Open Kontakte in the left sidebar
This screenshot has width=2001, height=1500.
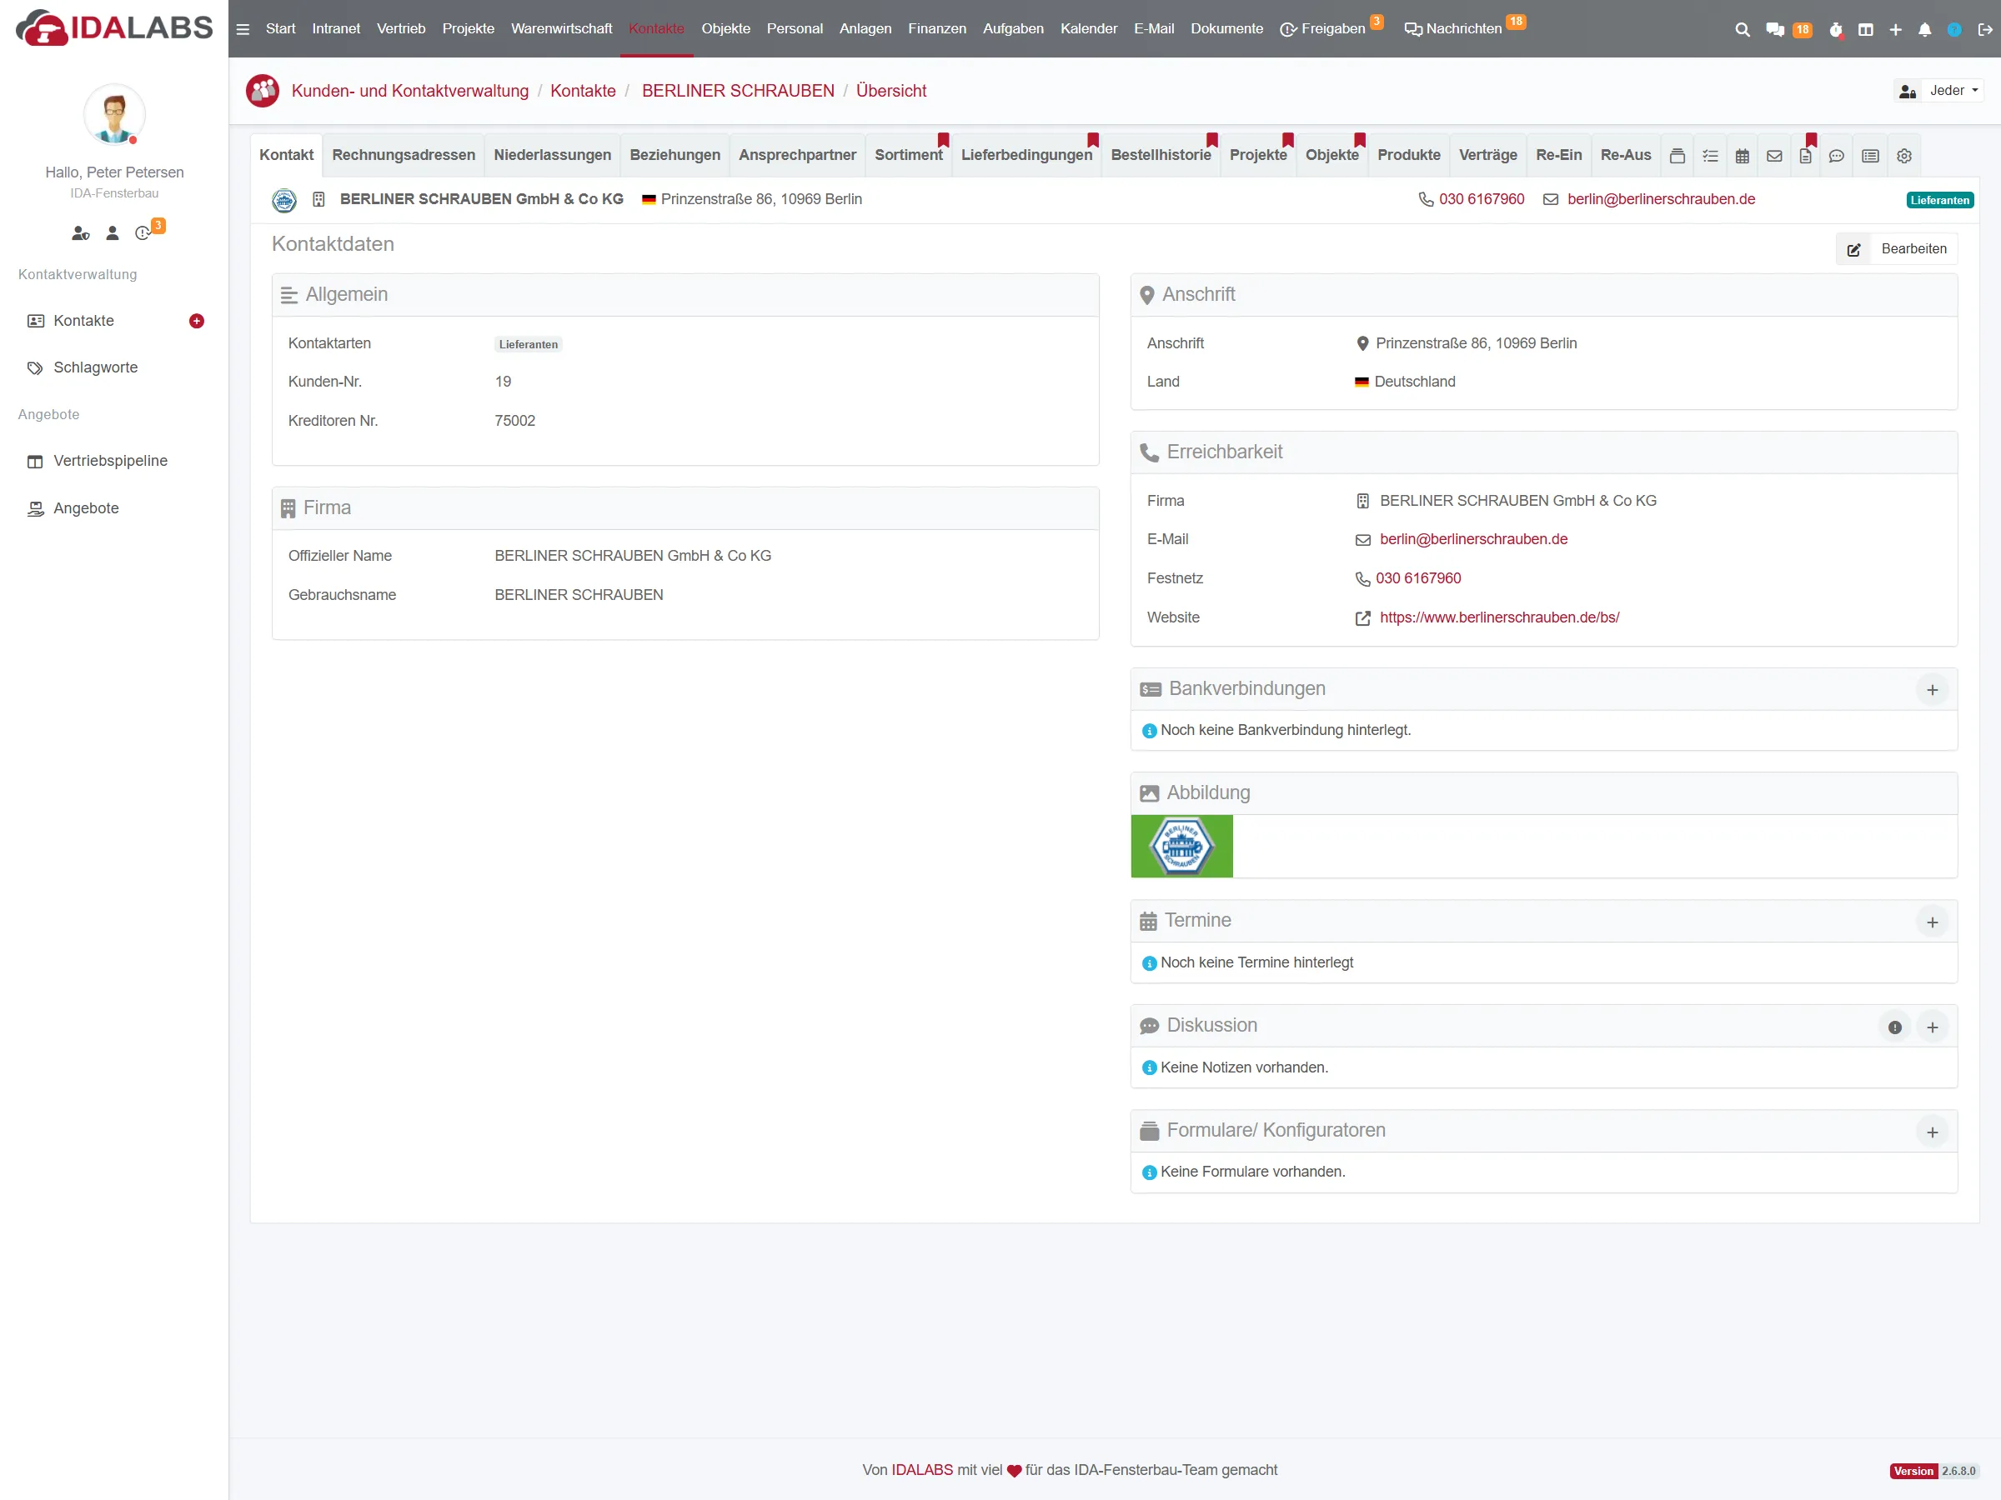[x=83, y=321]
